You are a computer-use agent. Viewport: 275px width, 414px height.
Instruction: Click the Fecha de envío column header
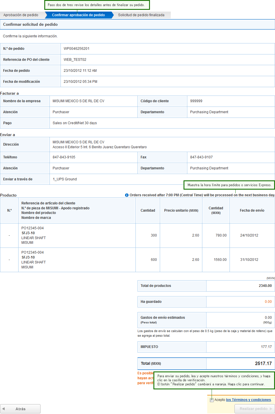click(252, 210)
